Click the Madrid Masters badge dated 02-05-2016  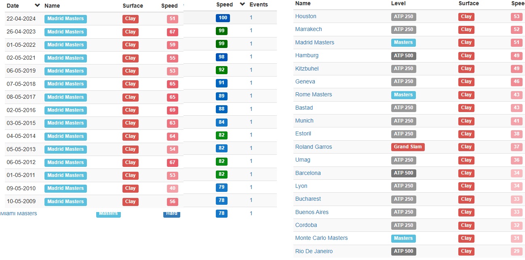click(x=65, y=110)
